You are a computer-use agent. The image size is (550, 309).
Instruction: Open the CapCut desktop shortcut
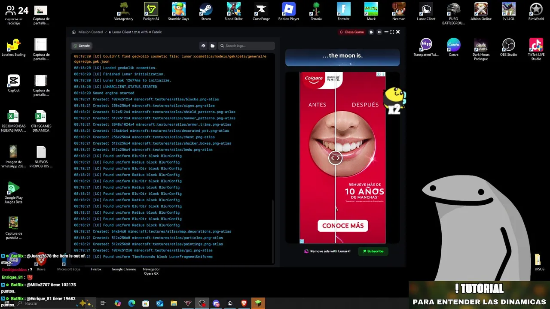(14, 83)
